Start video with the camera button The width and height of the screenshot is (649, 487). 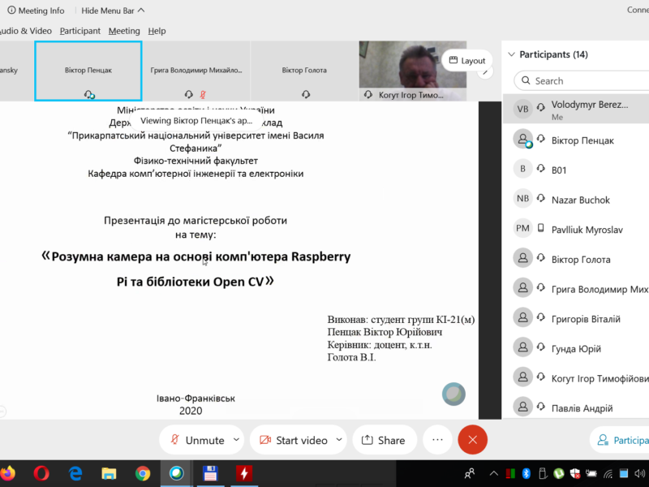(x=293, y=440)
